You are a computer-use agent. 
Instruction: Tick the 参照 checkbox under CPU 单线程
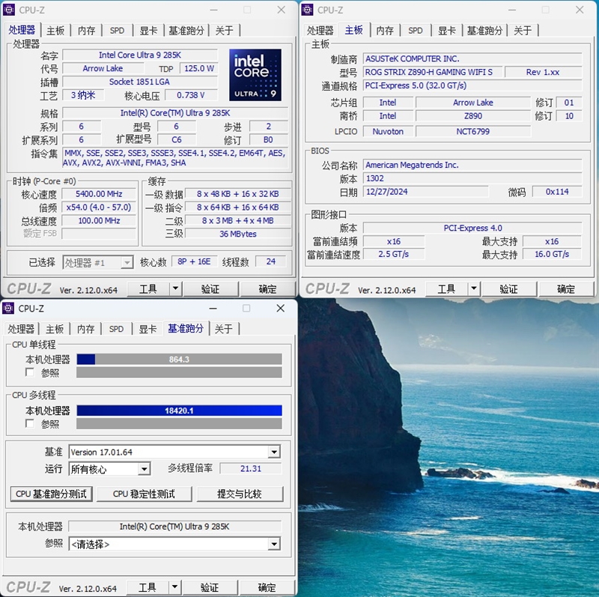29,372
